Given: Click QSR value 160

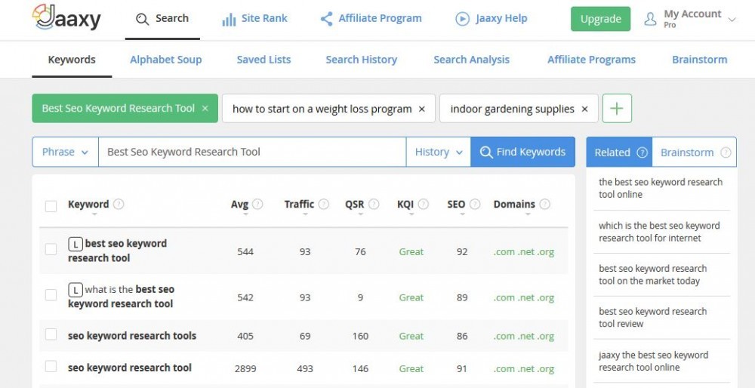Looking at the screenshot, I should coord(360,336).
